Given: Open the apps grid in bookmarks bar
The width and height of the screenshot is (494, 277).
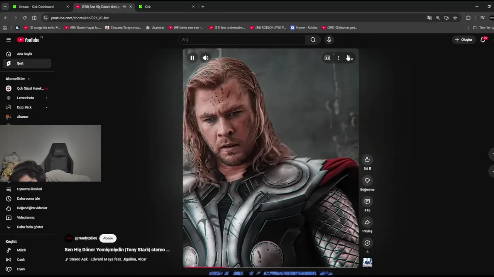Looking at the screenshot, I should pos(5,28).
